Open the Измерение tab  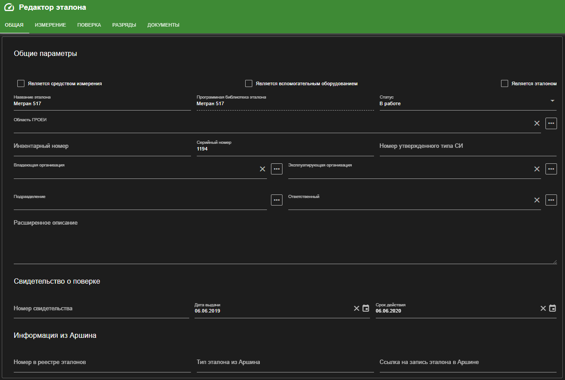51,25
